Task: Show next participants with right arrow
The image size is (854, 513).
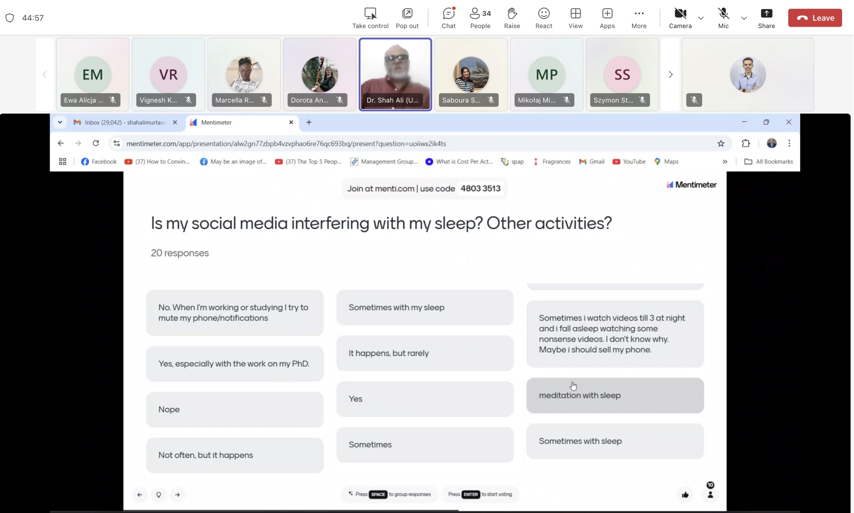Action: click(670, 74)
